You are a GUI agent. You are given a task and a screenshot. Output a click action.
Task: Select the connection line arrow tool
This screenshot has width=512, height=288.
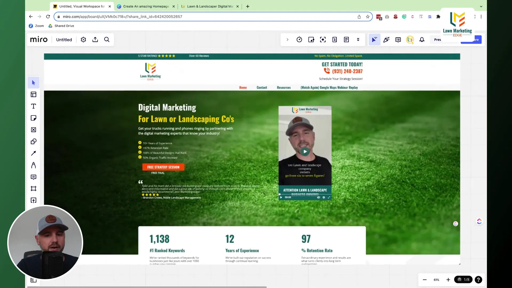33,153
